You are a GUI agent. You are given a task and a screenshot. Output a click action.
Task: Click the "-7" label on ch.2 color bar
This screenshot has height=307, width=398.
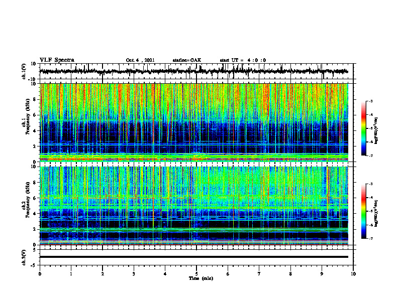pyautogui.click(x=370, y=238)
